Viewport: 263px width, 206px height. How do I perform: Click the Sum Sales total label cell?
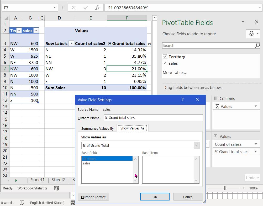[x=59, y=88]
